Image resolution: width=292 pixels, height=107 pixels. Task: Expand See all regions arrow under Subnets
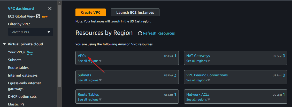pos(100,80)
